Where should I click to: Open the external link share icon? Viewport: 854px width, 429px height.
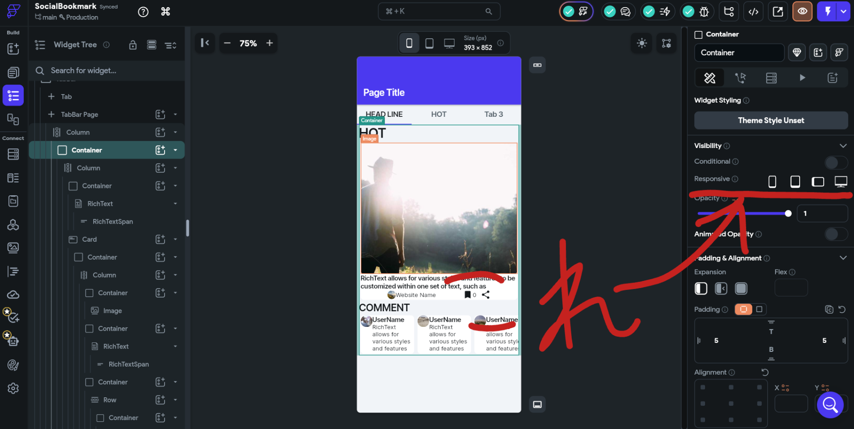coord(778,12)
